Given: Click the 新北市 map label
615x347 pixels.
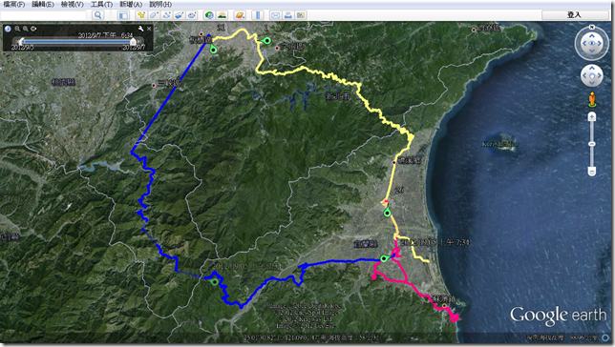Looking at the screenshot, I should point(338,96).
